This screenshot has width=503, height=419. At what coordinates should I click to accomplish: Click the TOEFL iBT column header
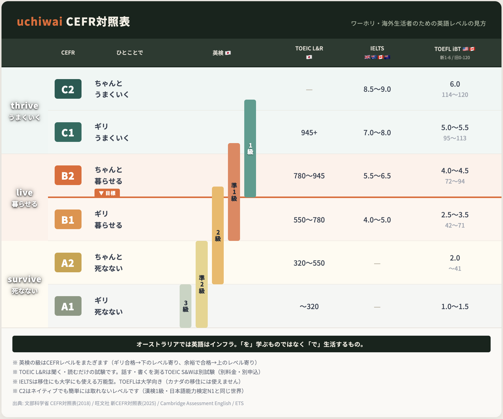(447, 49)
